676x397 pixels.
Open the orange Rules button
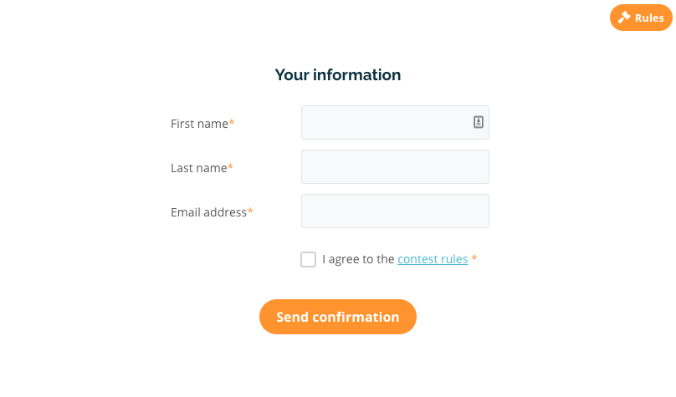point(641,18)
